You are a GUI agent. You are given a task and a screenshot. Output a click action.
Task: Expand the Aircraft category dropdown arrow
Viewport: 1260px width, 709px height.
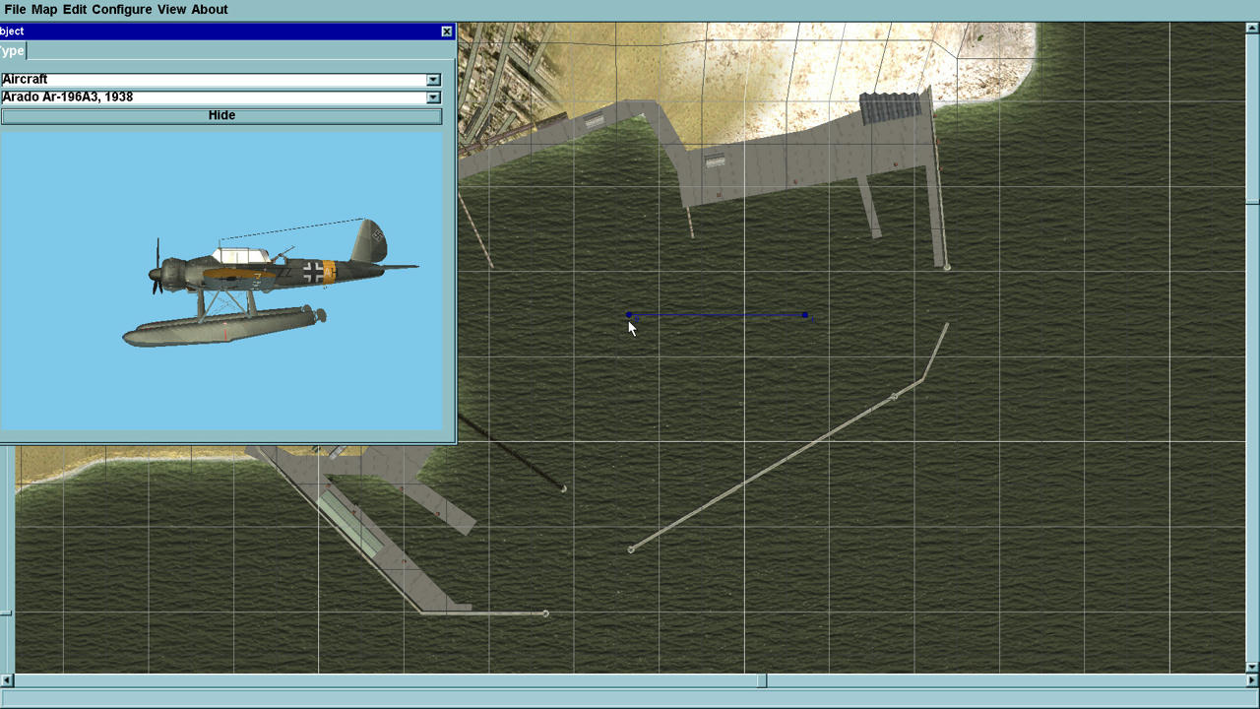pos(433,80)
